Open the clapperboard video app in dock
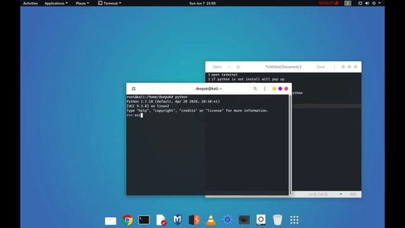The image size is (405, 228). (x=244, y=220)
